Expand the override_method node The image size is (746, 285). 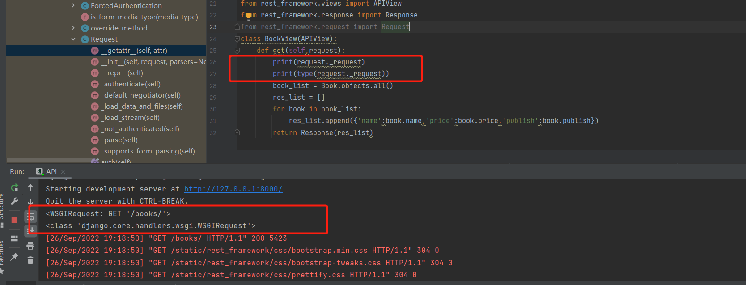pyautogui.click(x=73, y=28)
